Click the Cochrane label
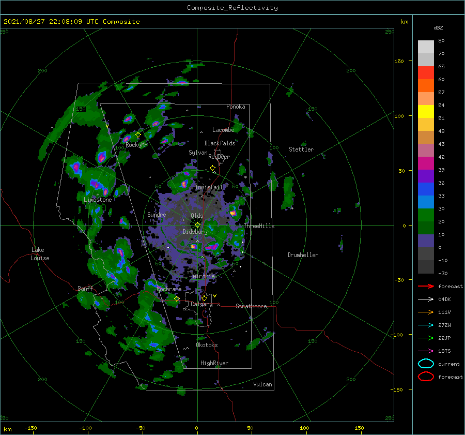 [x=169, y=289]
